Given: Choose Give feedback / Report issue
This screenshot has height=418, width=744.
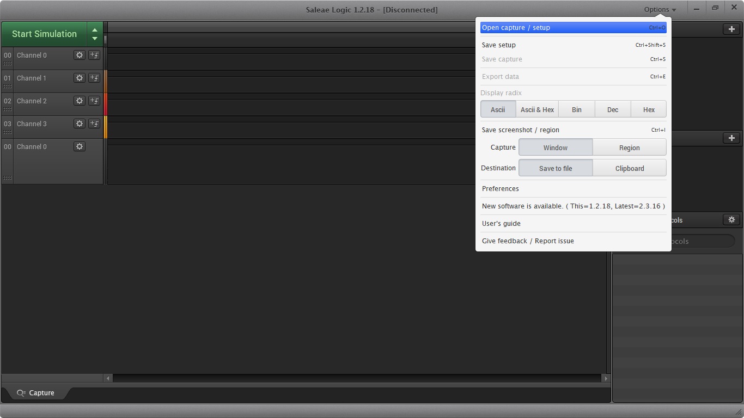Looking at the screenshot, I should point(574,241).
